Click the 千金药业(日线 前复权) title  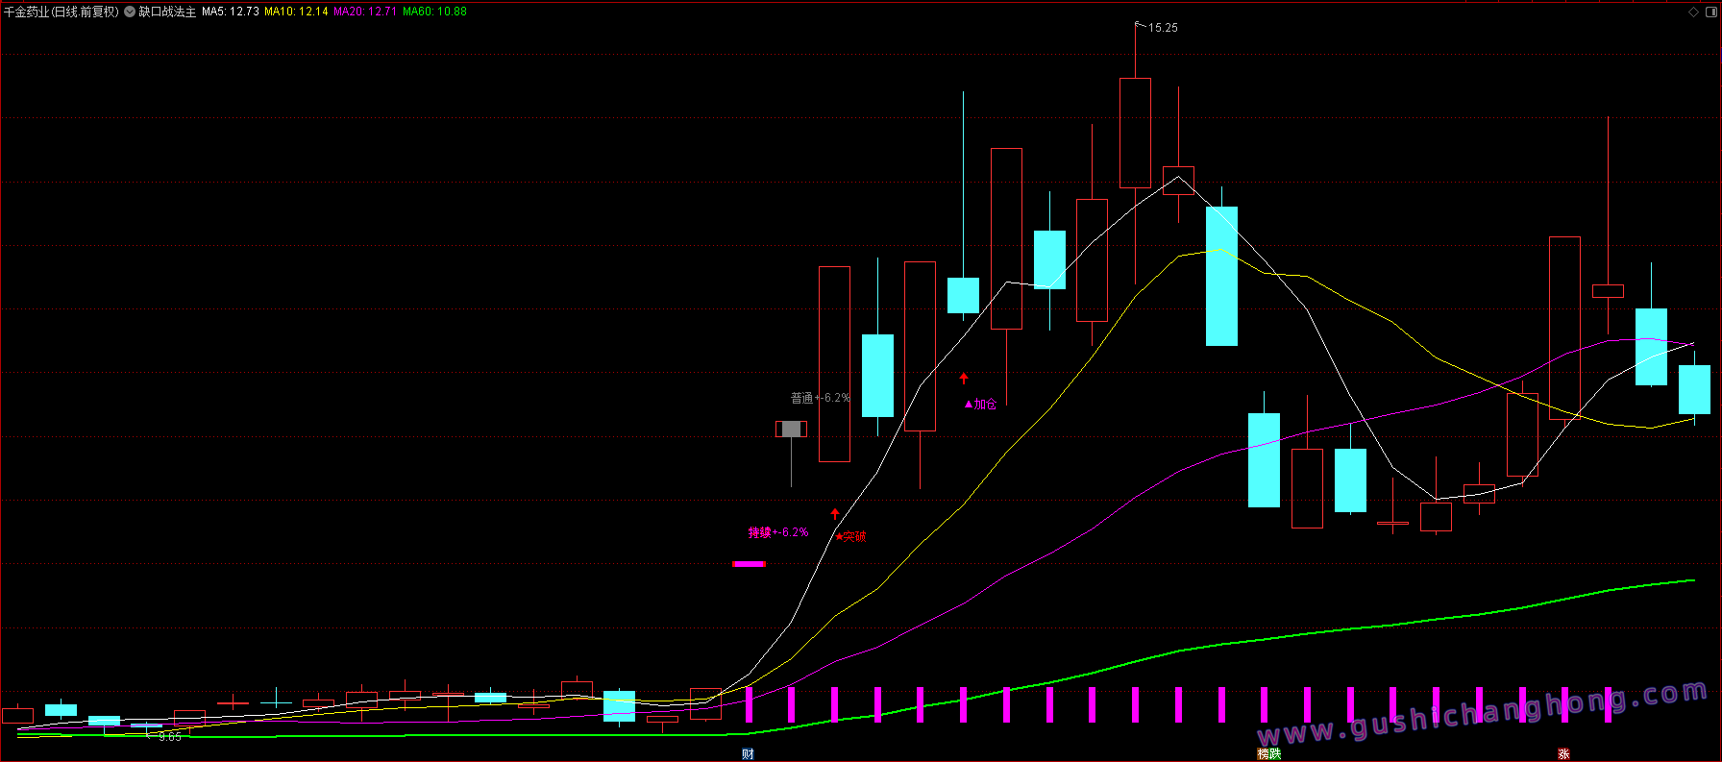pyautogui.click(x=61, y=12)
